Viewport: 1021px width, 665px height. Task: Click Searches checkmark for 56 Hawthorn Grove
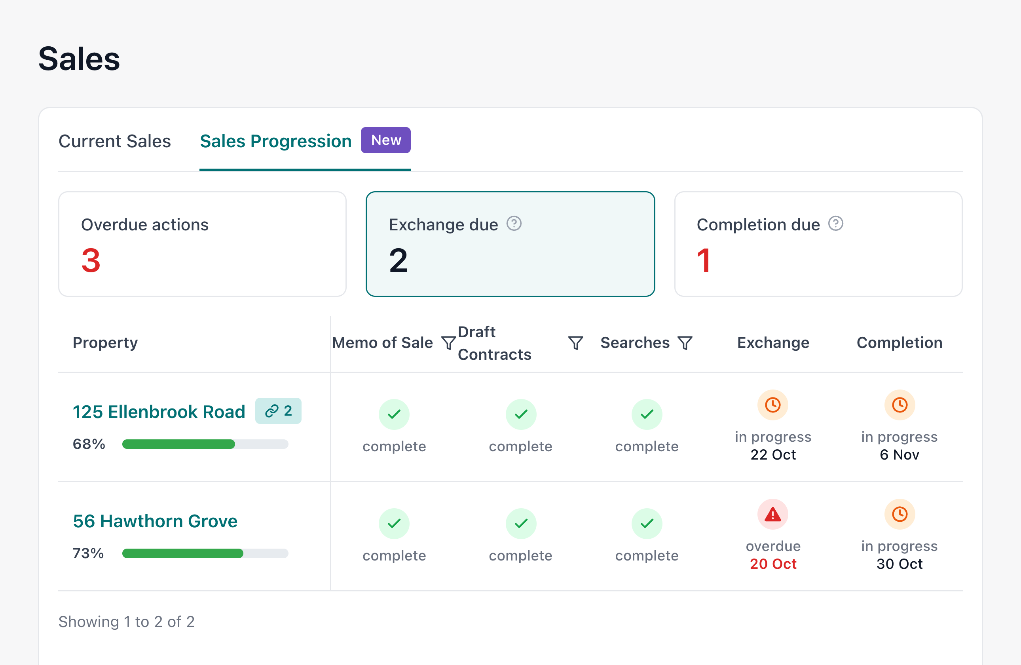[x=647, y=523]
